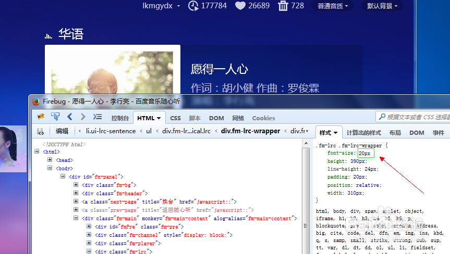450x254 pixels.
Task: Collapse the html node
Action: 37,151
